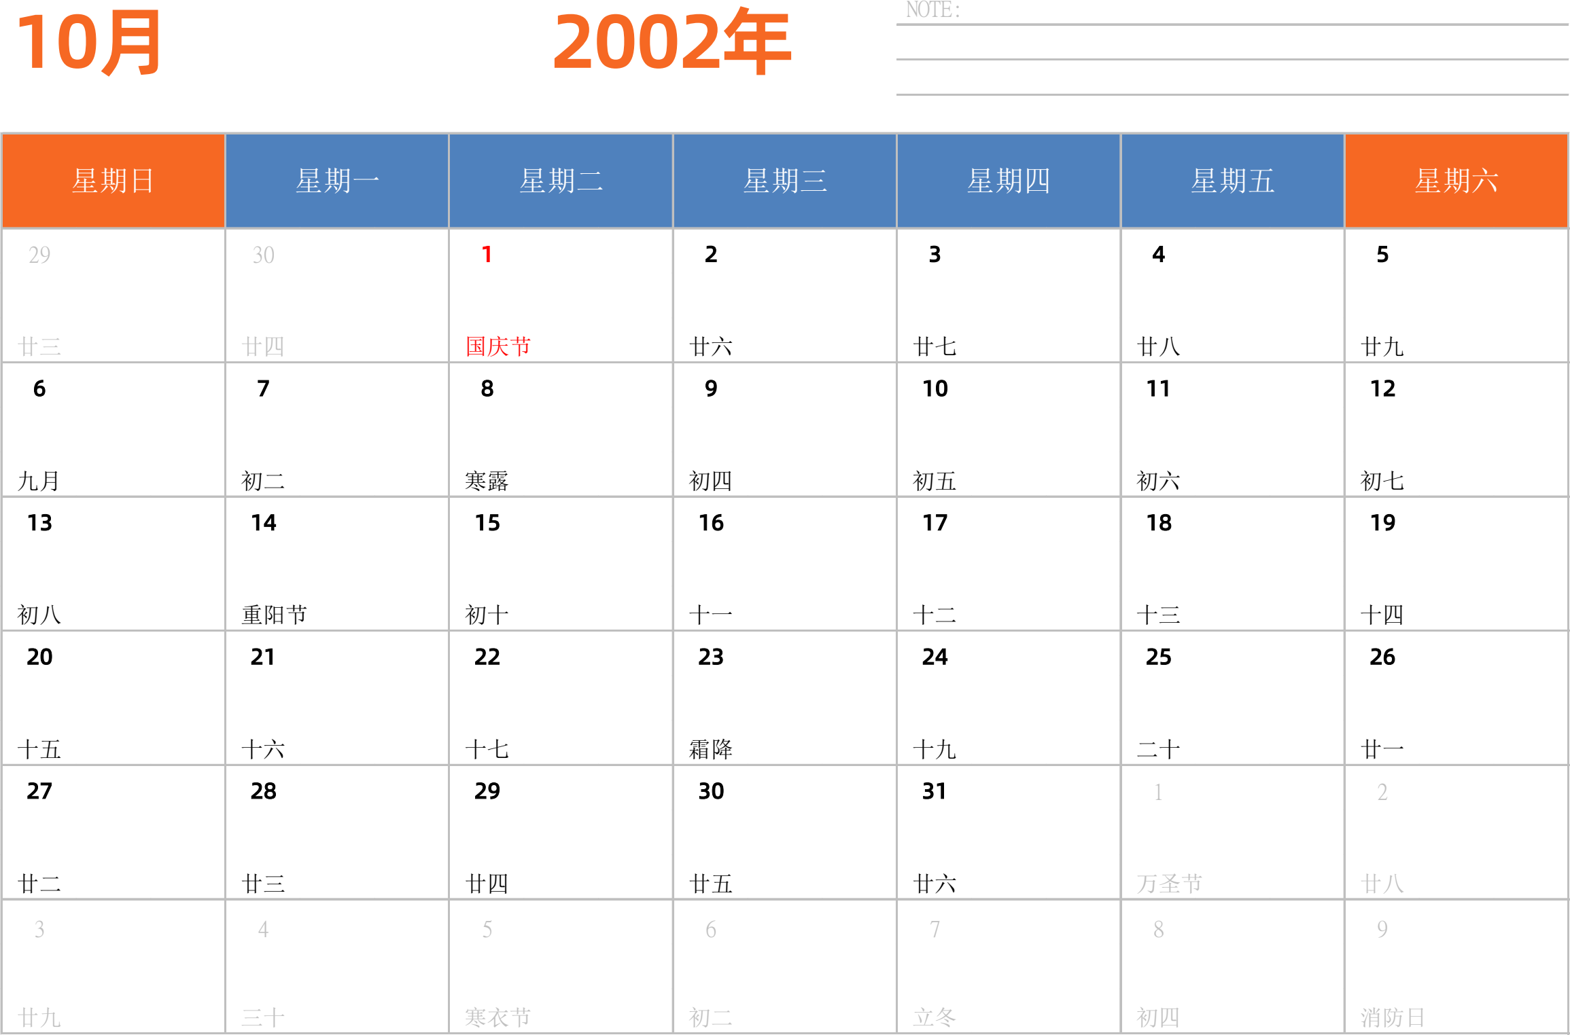Click the greyed September 30 date
Viewport: 1570px width, 1035px height.
click(x=263, y=255)
